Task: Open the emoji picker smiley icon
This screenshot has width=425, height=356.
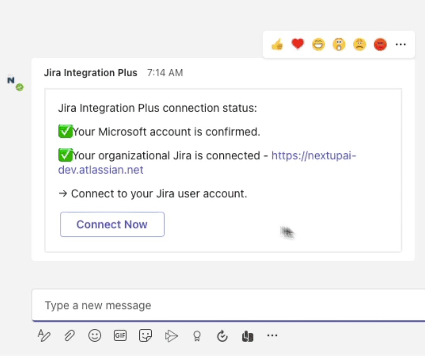Action: coord(95,336)
